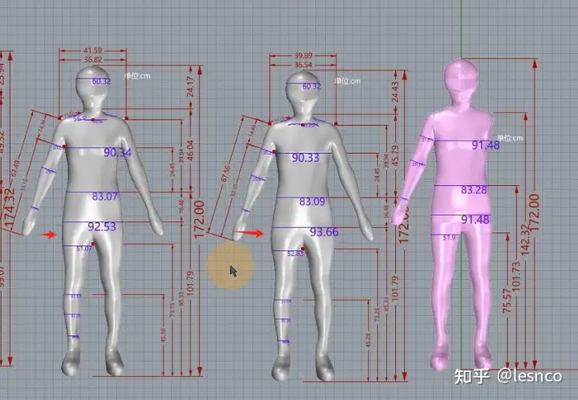Click the 单位:cm label near left mannequin
578x400 pixels.
[x=137, y=76]
